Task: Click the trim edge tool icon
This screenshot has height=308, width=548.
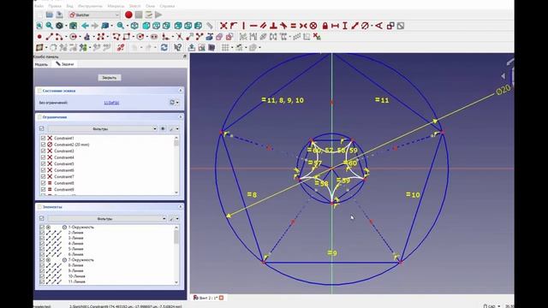Action: 179,37
